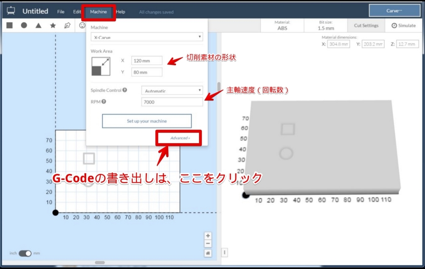Click the panel divider handle dots
The image size is (425, 269).
click(x=225, y=252)
